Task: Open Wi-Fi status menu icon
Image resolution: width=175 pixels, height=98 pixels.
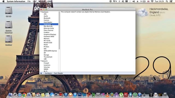Action: tap(152, 1)
